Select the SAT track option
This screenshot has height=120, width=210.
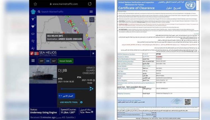point(53,61)
